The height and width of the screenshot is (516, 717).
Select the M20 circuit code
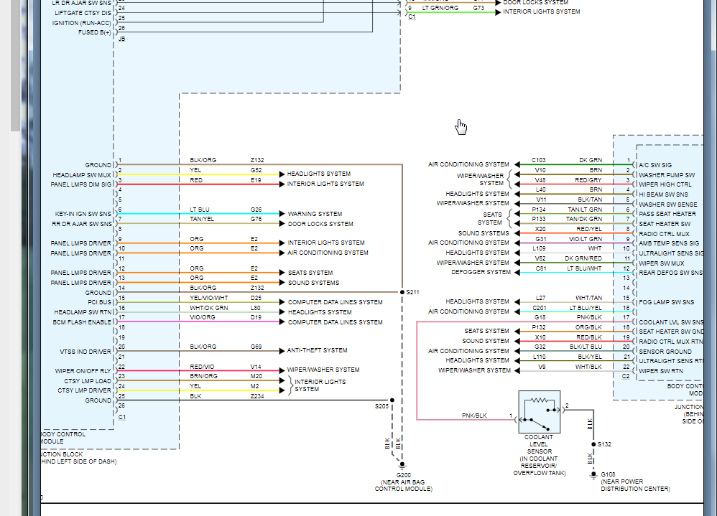pyautogui.click(x=256, y=376)
